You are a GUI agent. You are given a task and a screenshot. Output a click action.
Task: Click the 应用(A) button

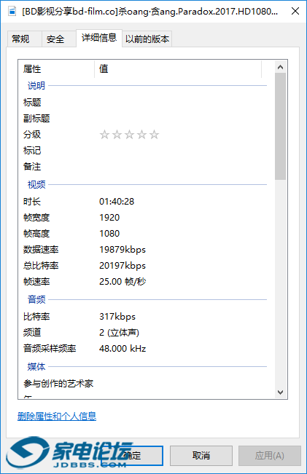tap(270, 456)
